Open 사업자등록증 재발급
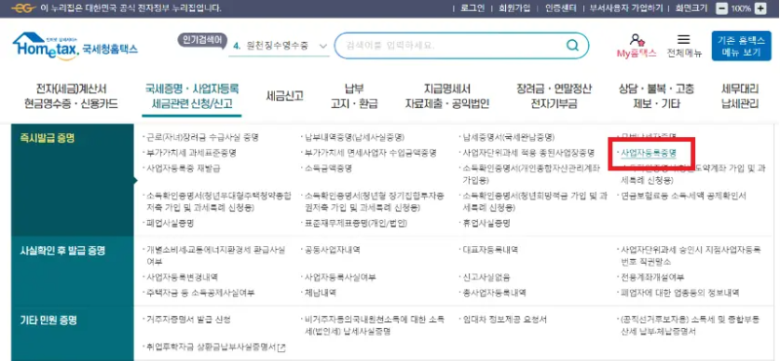Image resolution: width=780 pixels, height=361 pixels. click(182, 168)
